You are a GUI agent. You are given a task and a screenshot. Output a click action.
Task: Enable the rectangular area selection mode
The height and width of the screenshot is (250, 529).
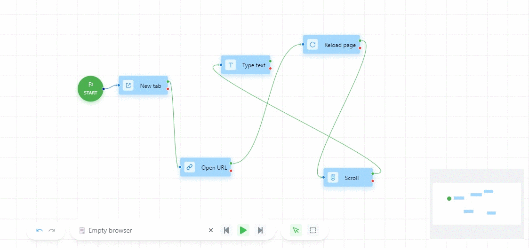coord(313,230)
